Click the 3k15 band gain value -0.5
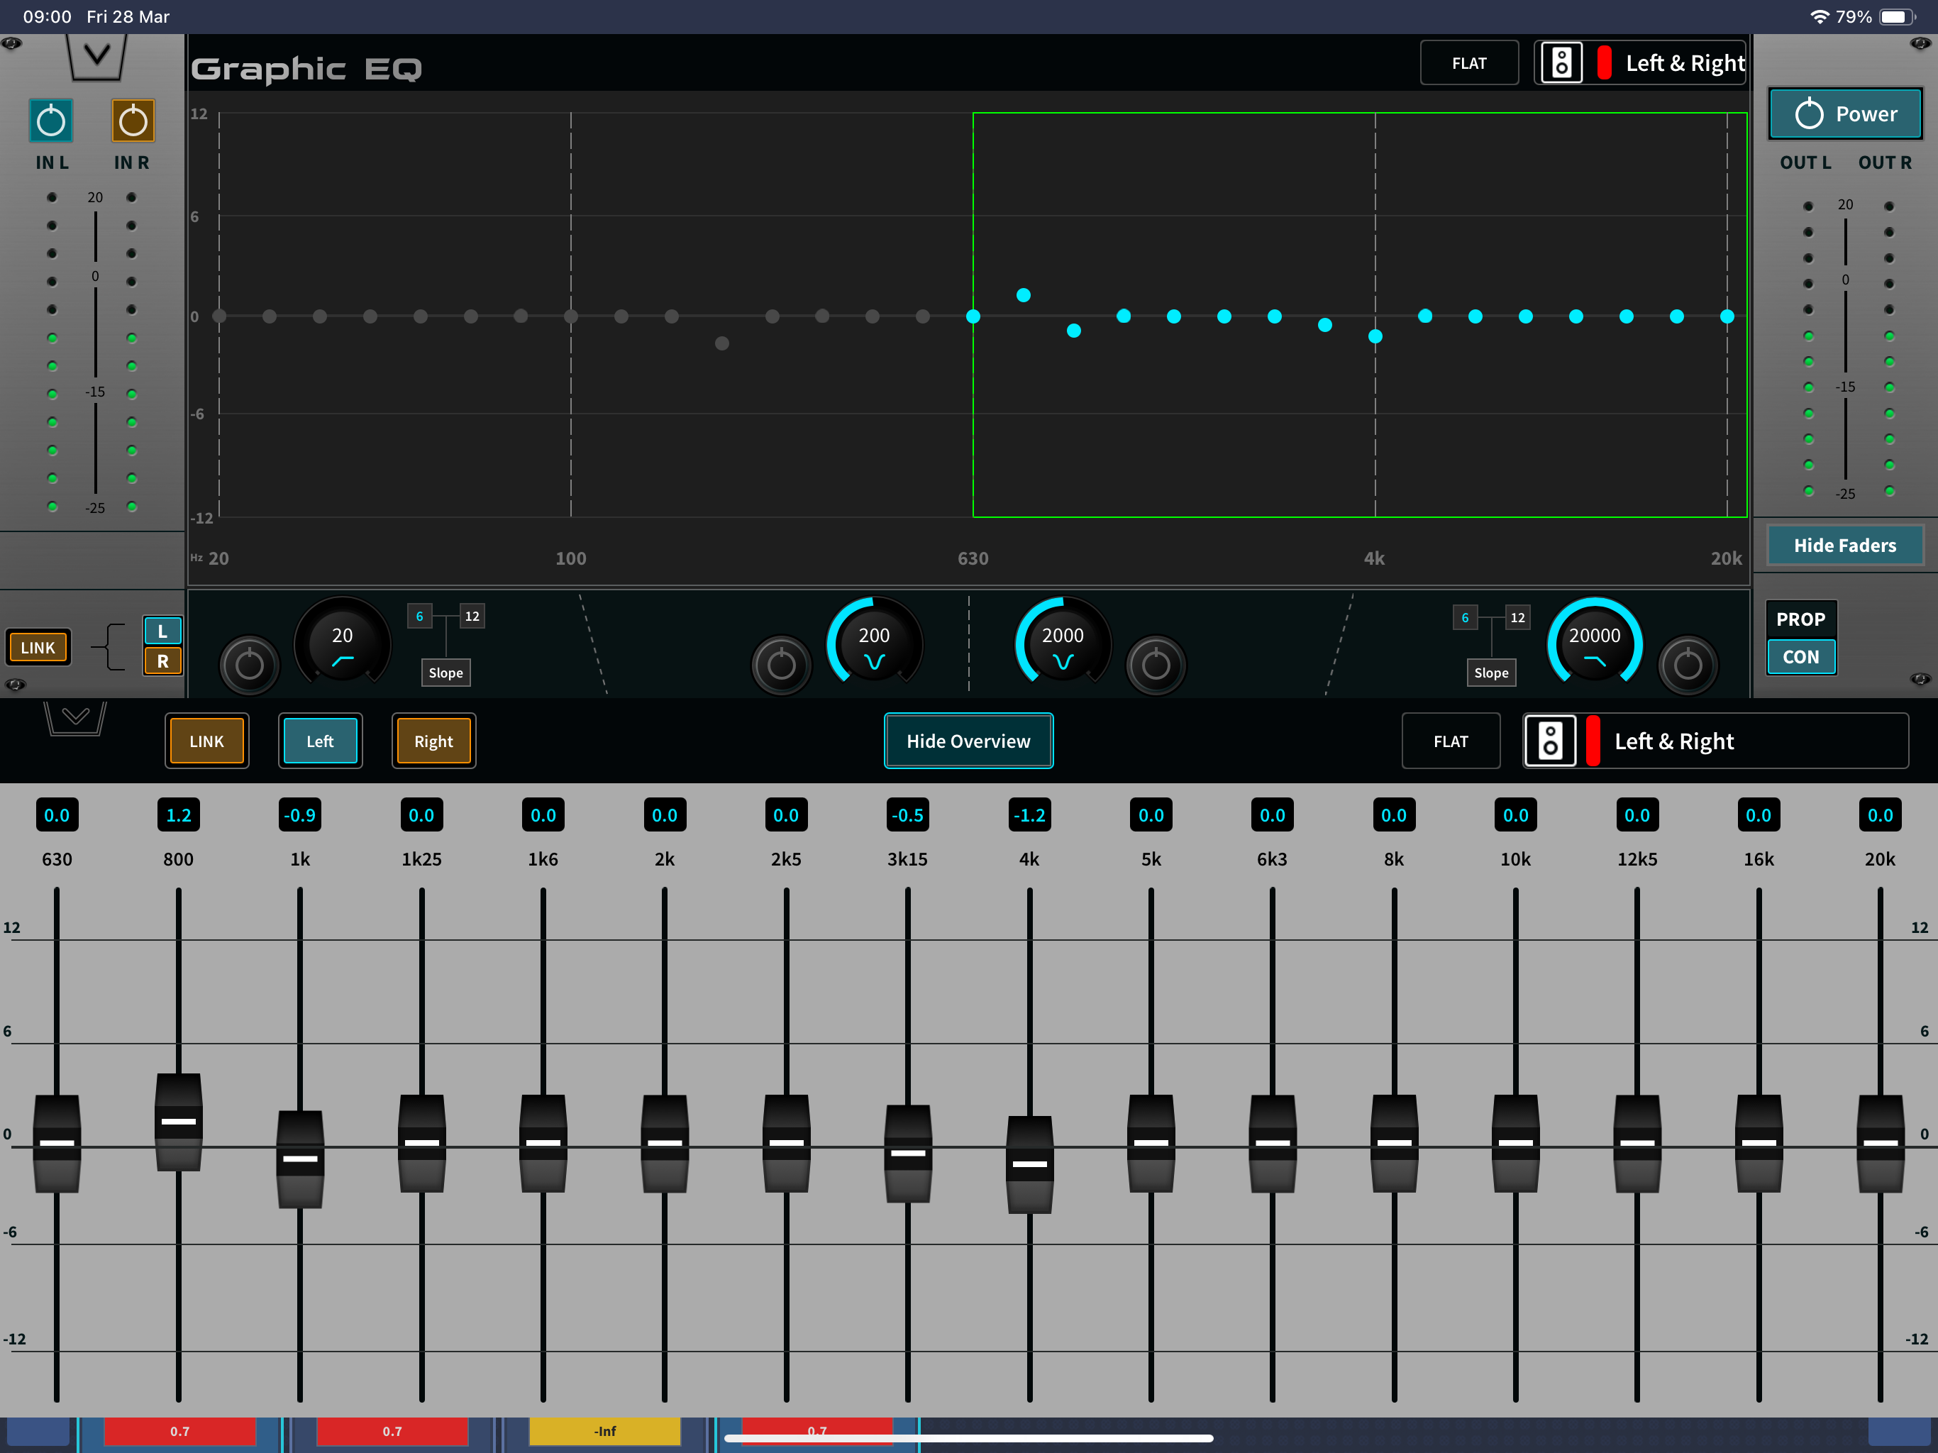The width and height of the screenshot is (1938, 1453). pyautogui.click(x=908, y=815)
